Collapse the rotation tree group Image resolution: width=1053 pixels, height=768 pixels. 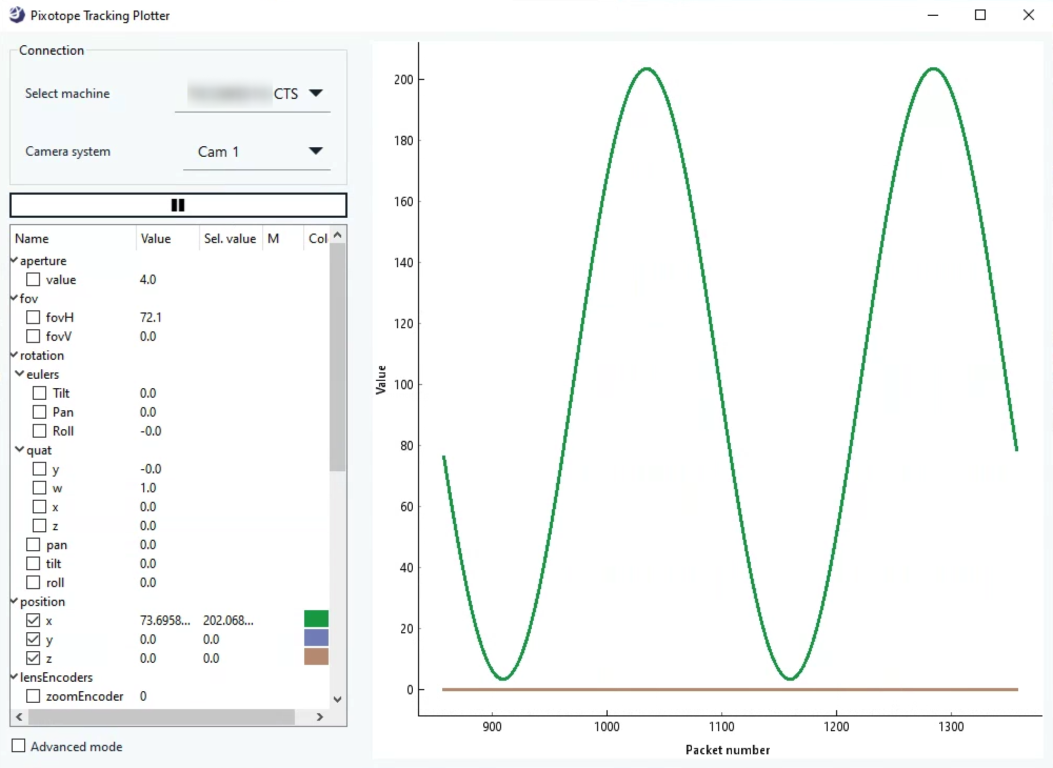(x=14, y=355)
